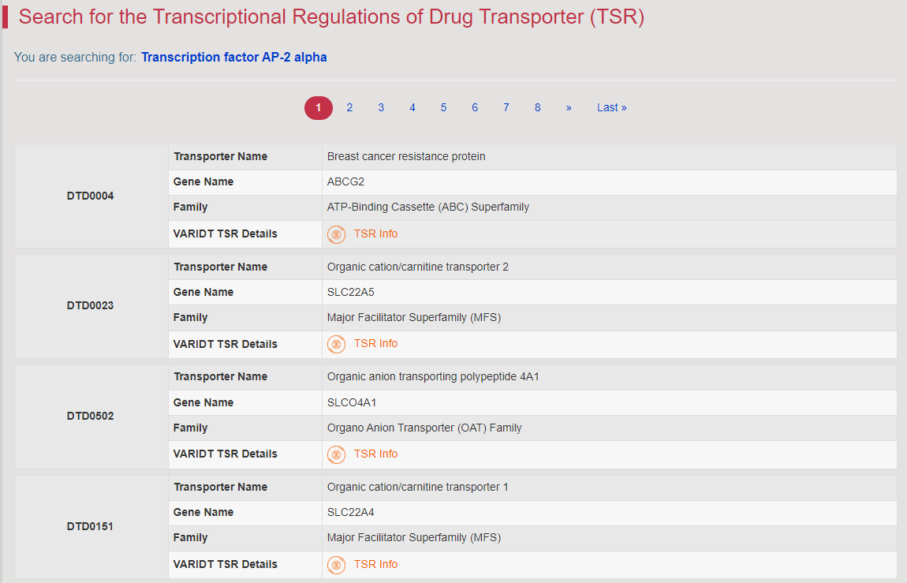
Task: Go to results page 2
Action: click(349, 107)
